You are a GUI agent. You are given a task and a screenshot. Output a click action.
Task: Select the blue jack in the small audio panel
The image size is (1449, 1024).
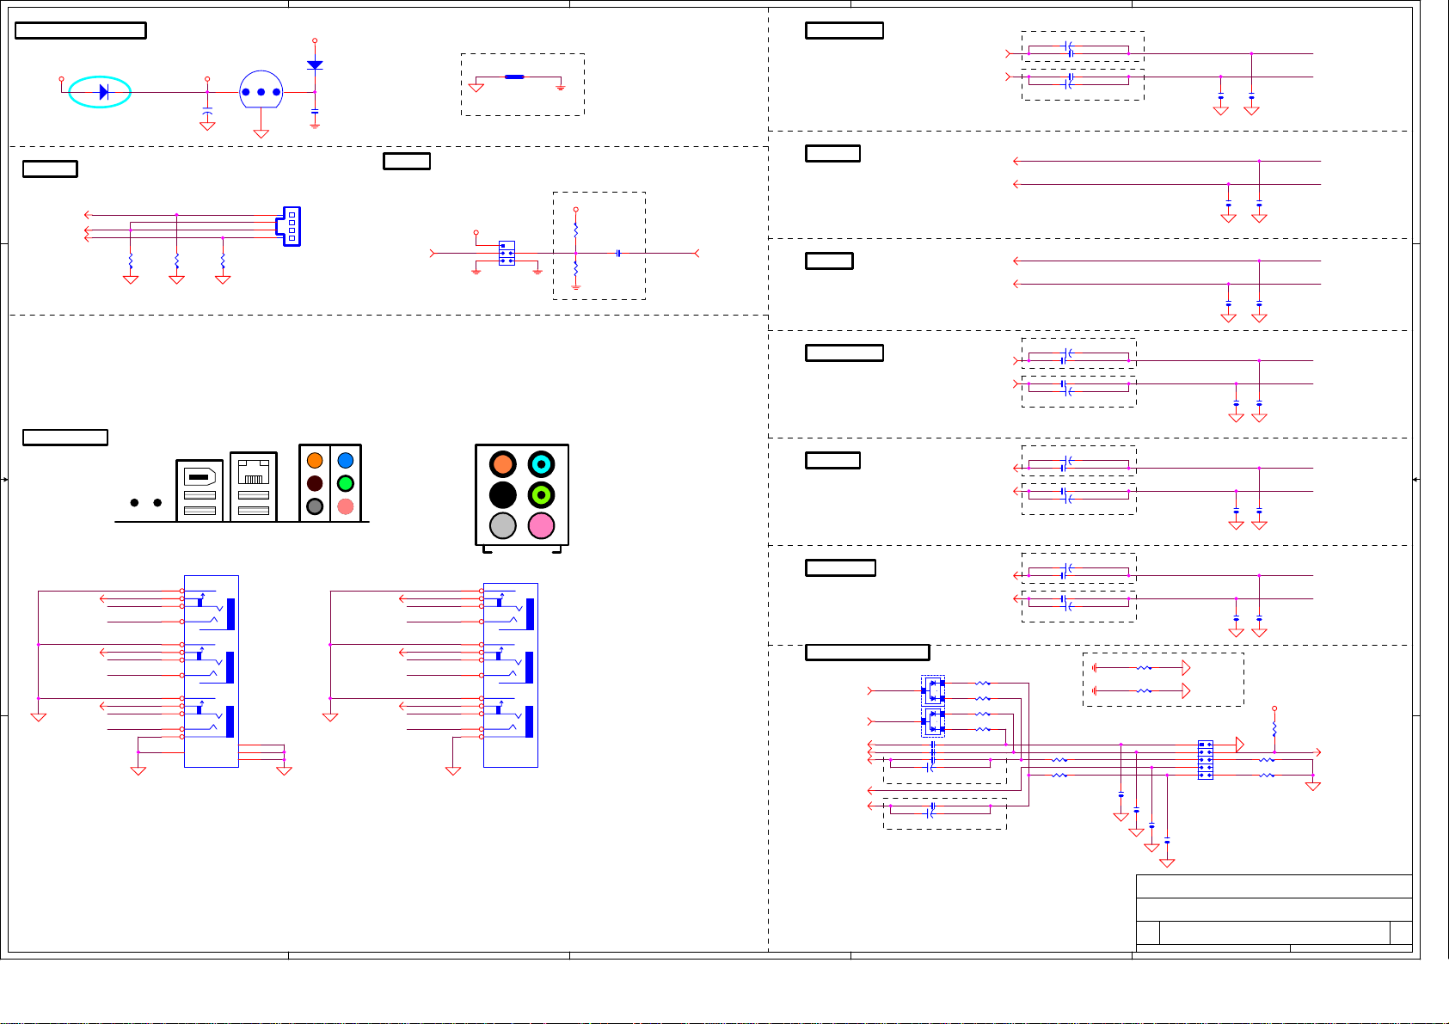click(346, 461)
